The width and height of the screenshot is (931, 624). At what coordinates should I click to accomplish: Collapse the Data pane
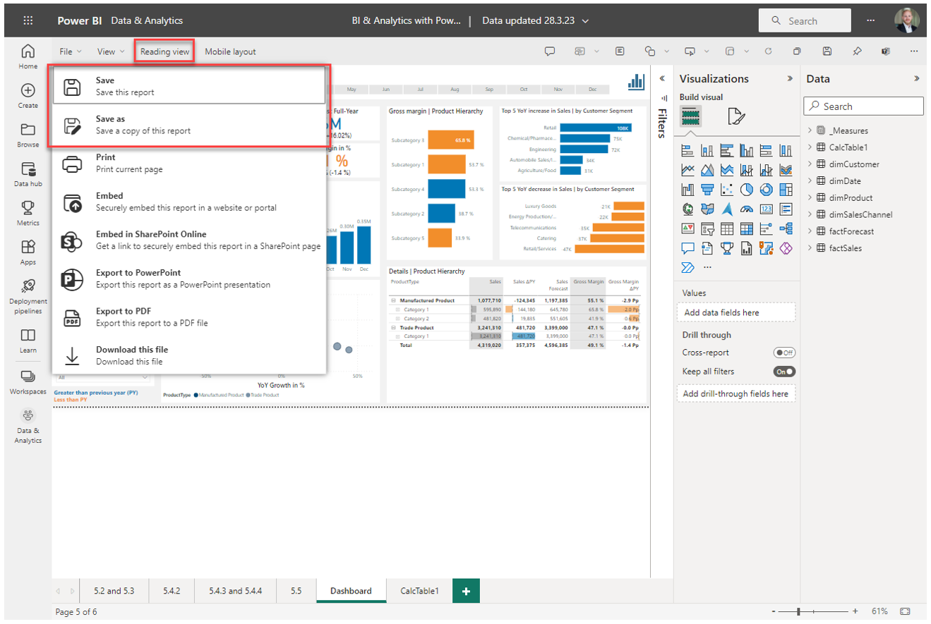pos(917,78)
